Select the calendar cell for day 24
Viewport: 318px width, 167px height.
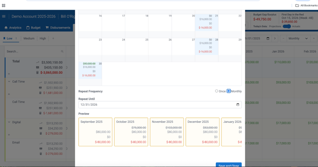(113, 46)
